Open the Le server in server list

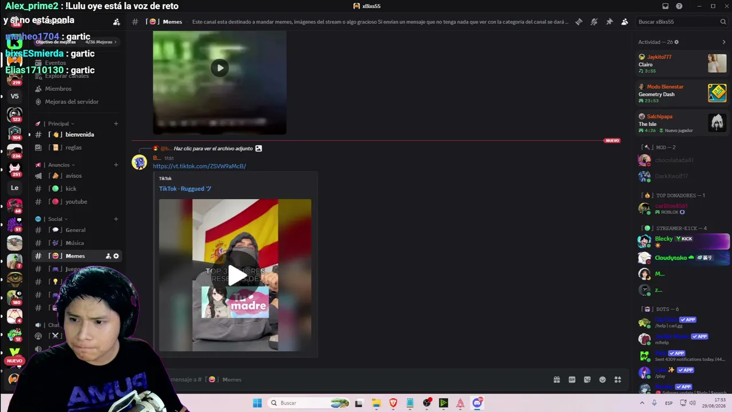pos(15,188)
